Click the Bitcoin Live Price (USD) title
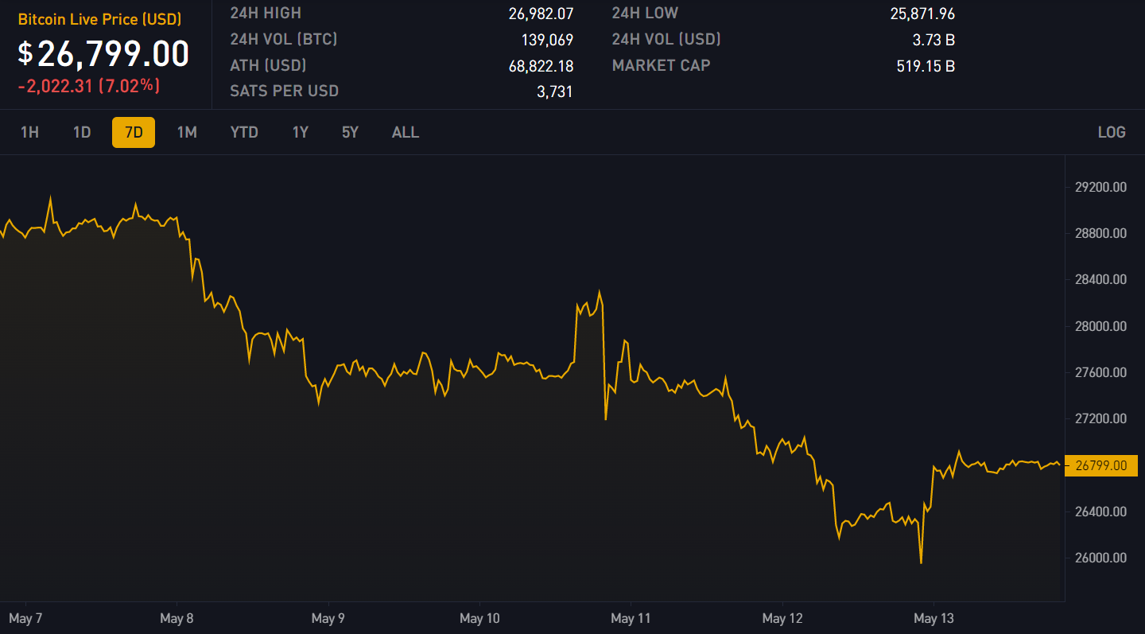Screen dimensions: 1145x634 point(99,19)
